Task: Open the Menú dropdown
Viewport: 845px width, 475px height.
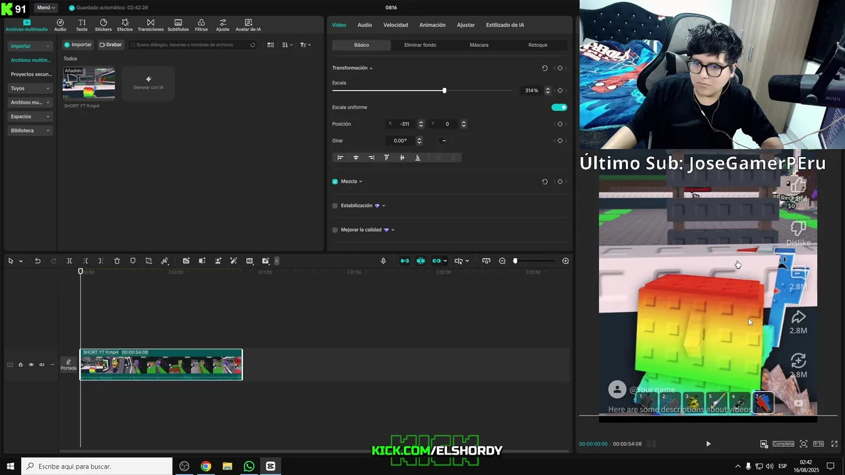Action: click(x=46, y=8)
